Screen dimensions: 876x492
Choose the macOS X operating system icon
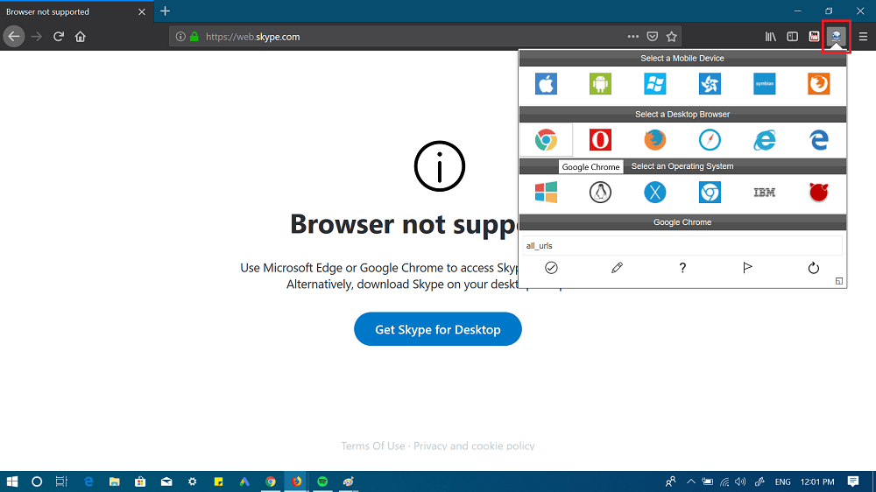(654, 193)
